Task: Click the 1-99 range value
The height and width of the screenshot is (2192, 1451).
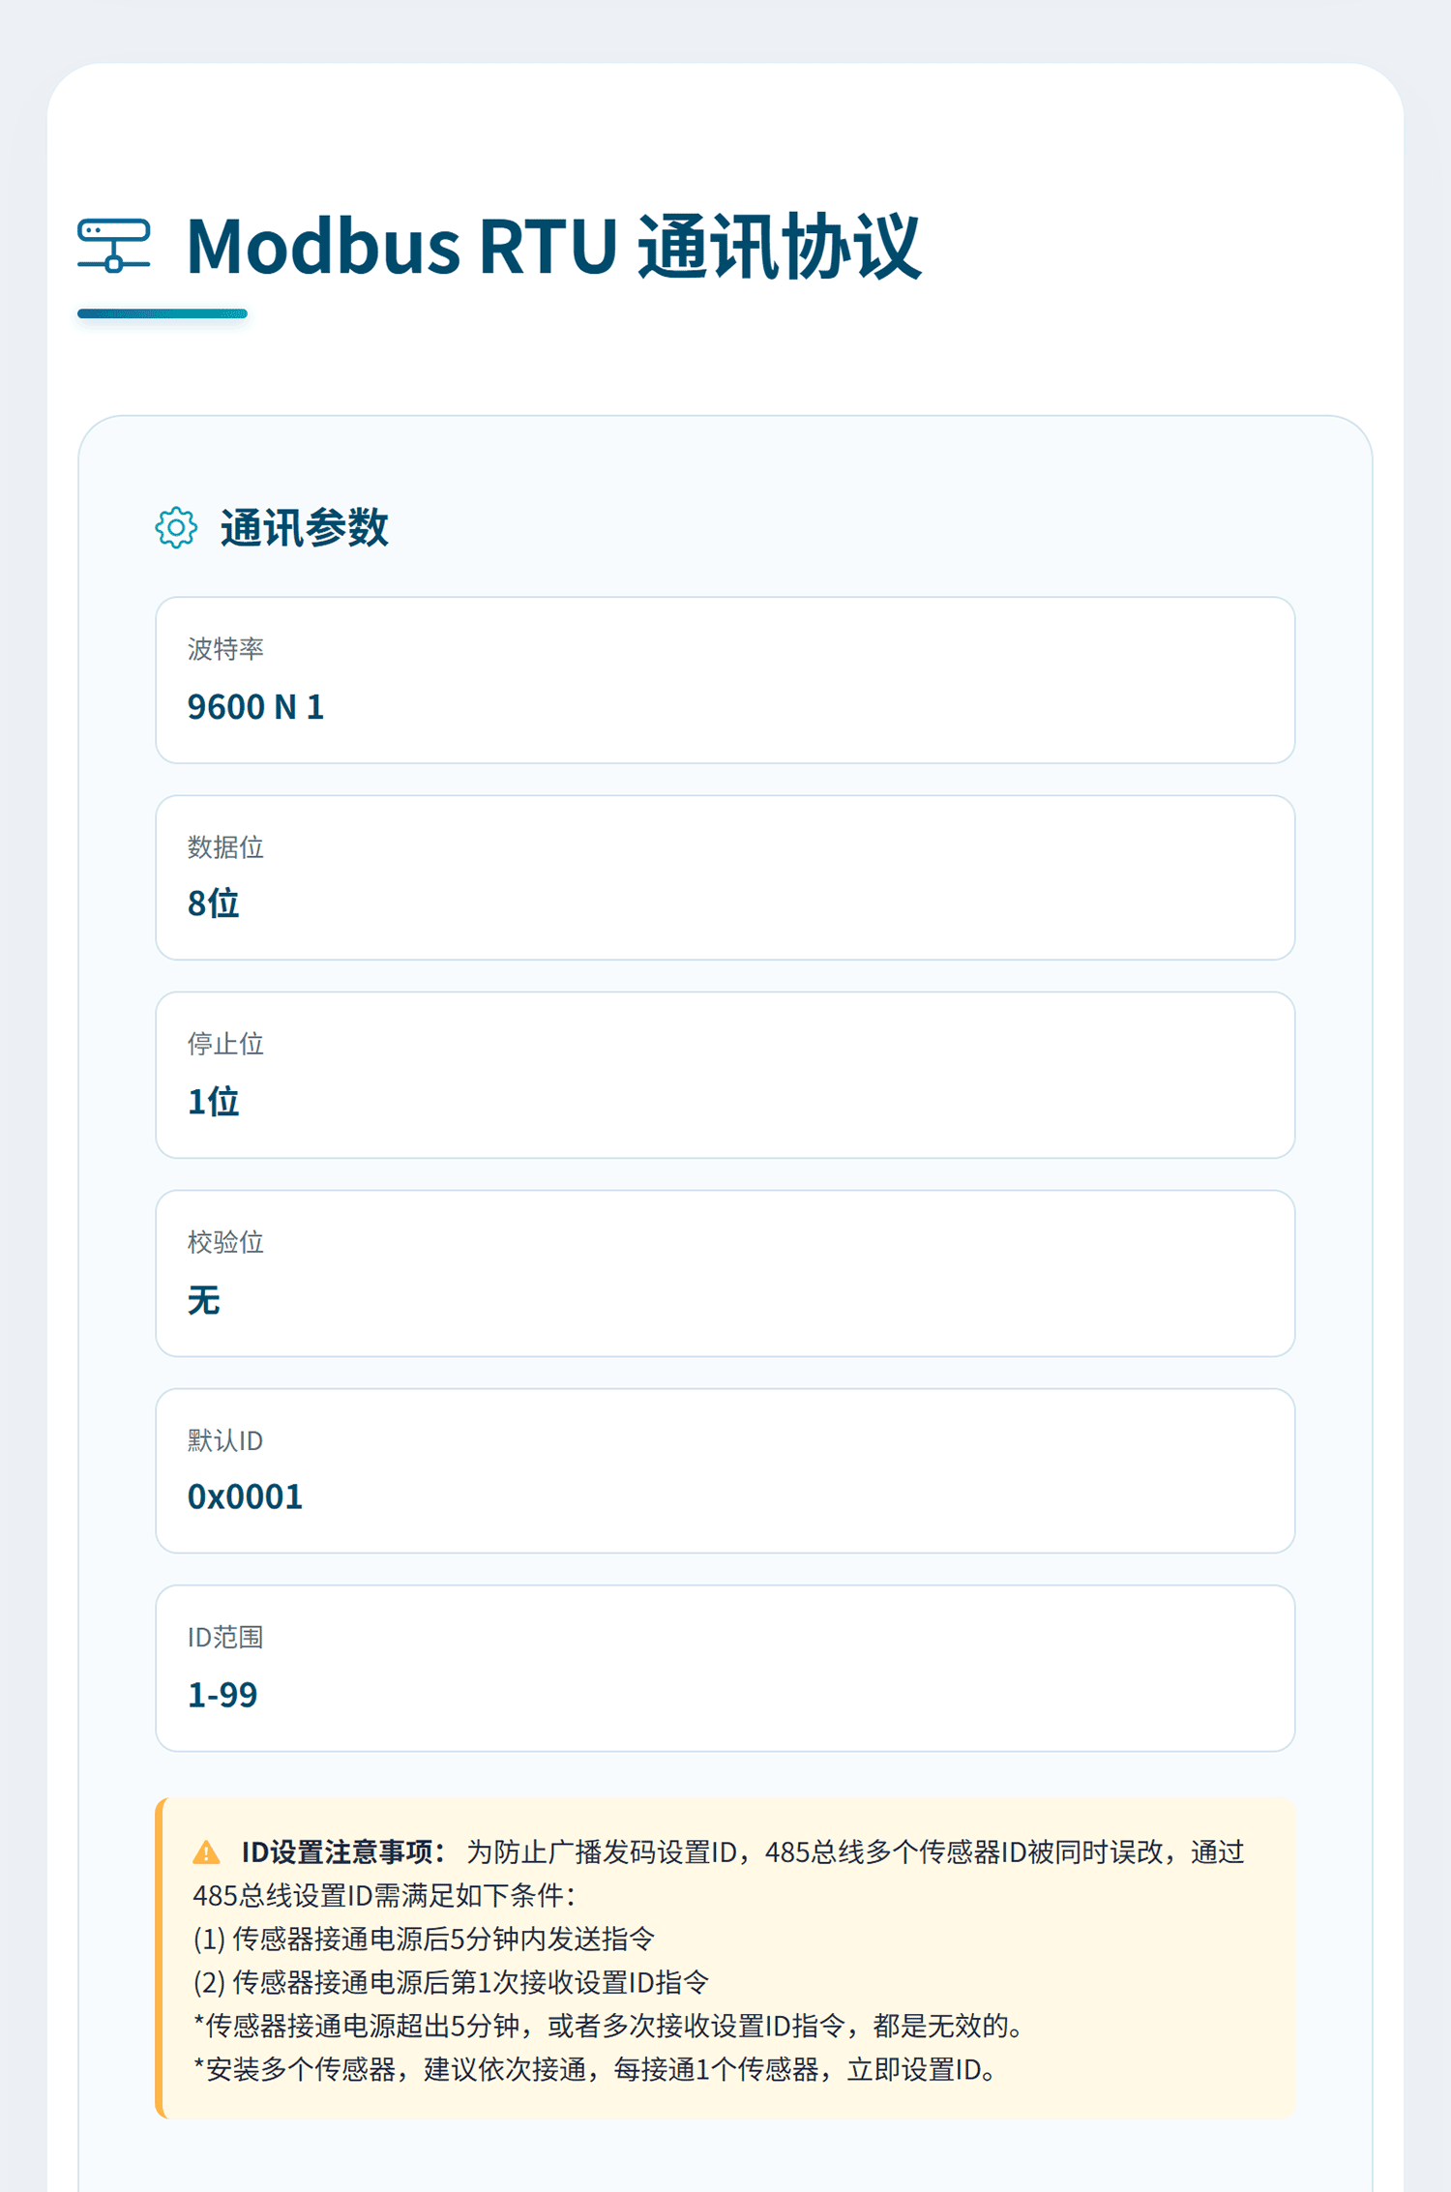Action: click(222, 1695)
